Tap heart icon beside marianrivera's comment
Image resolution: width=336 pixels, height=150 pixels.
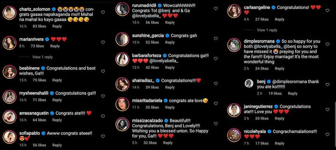click(103, 42)
